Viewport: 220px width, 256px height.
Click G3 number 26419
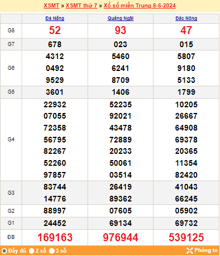coord(121,187)
